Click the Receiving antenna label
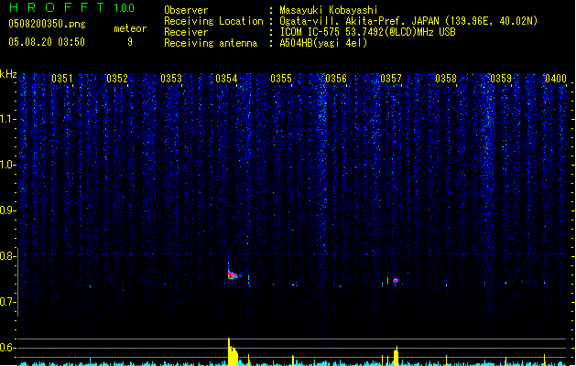The height and width of the screenshot is (366, 576). pyautogui.click(x=211, y=43)
